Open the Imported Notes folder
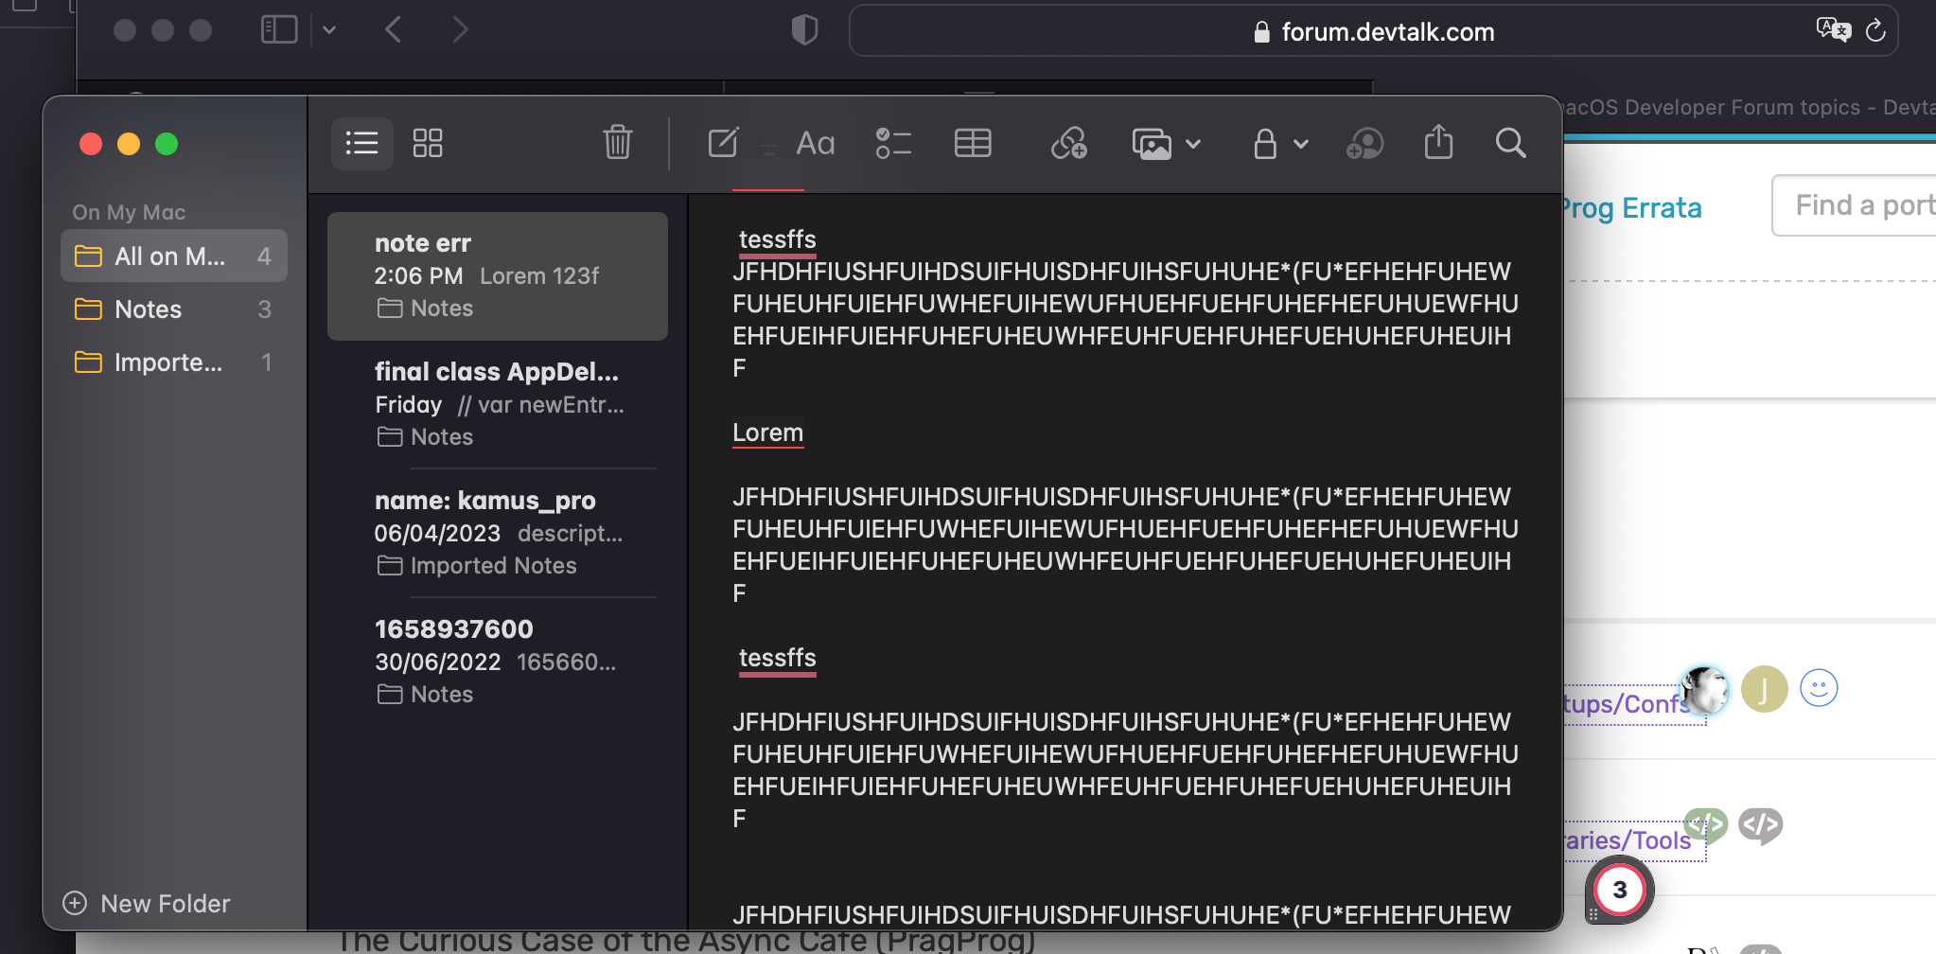The width and height of the screenshot is (1936, 954). point(167,362)
